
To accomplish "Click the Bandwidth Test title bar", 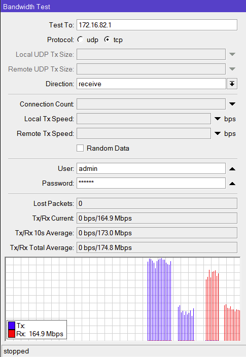I will [x=123, y=7].
